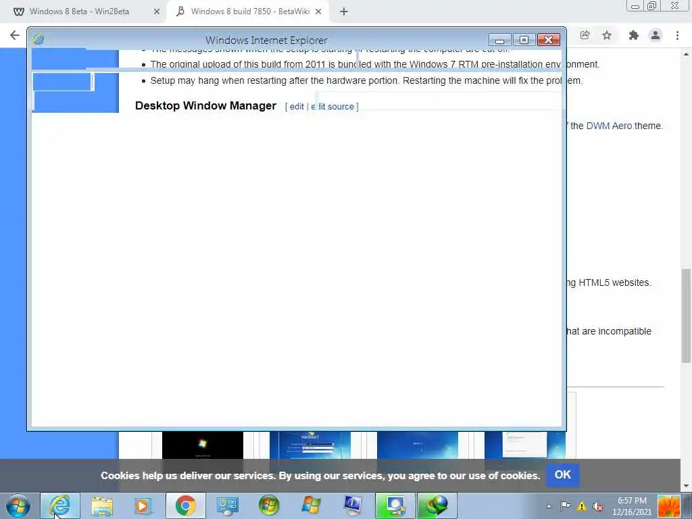
Task: Click the Chrome page vertical scrollbar thumb
Action: [x=687, y=315]
